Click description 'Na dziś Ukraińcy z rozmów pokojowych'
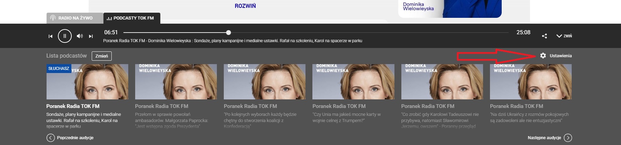Viewport: 621px width, 145px height. coord(529,118)
